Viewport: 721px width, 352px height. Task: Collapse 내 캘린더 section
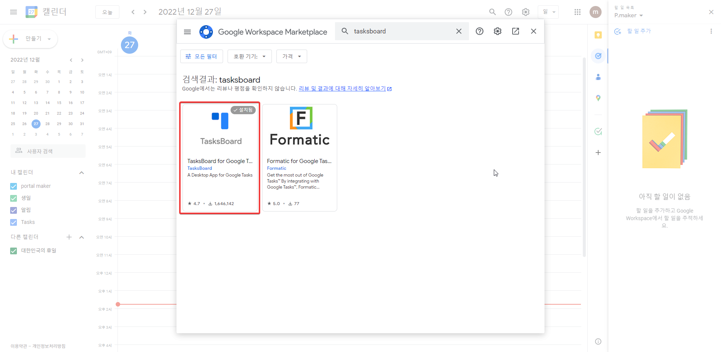tap(81, 172)
